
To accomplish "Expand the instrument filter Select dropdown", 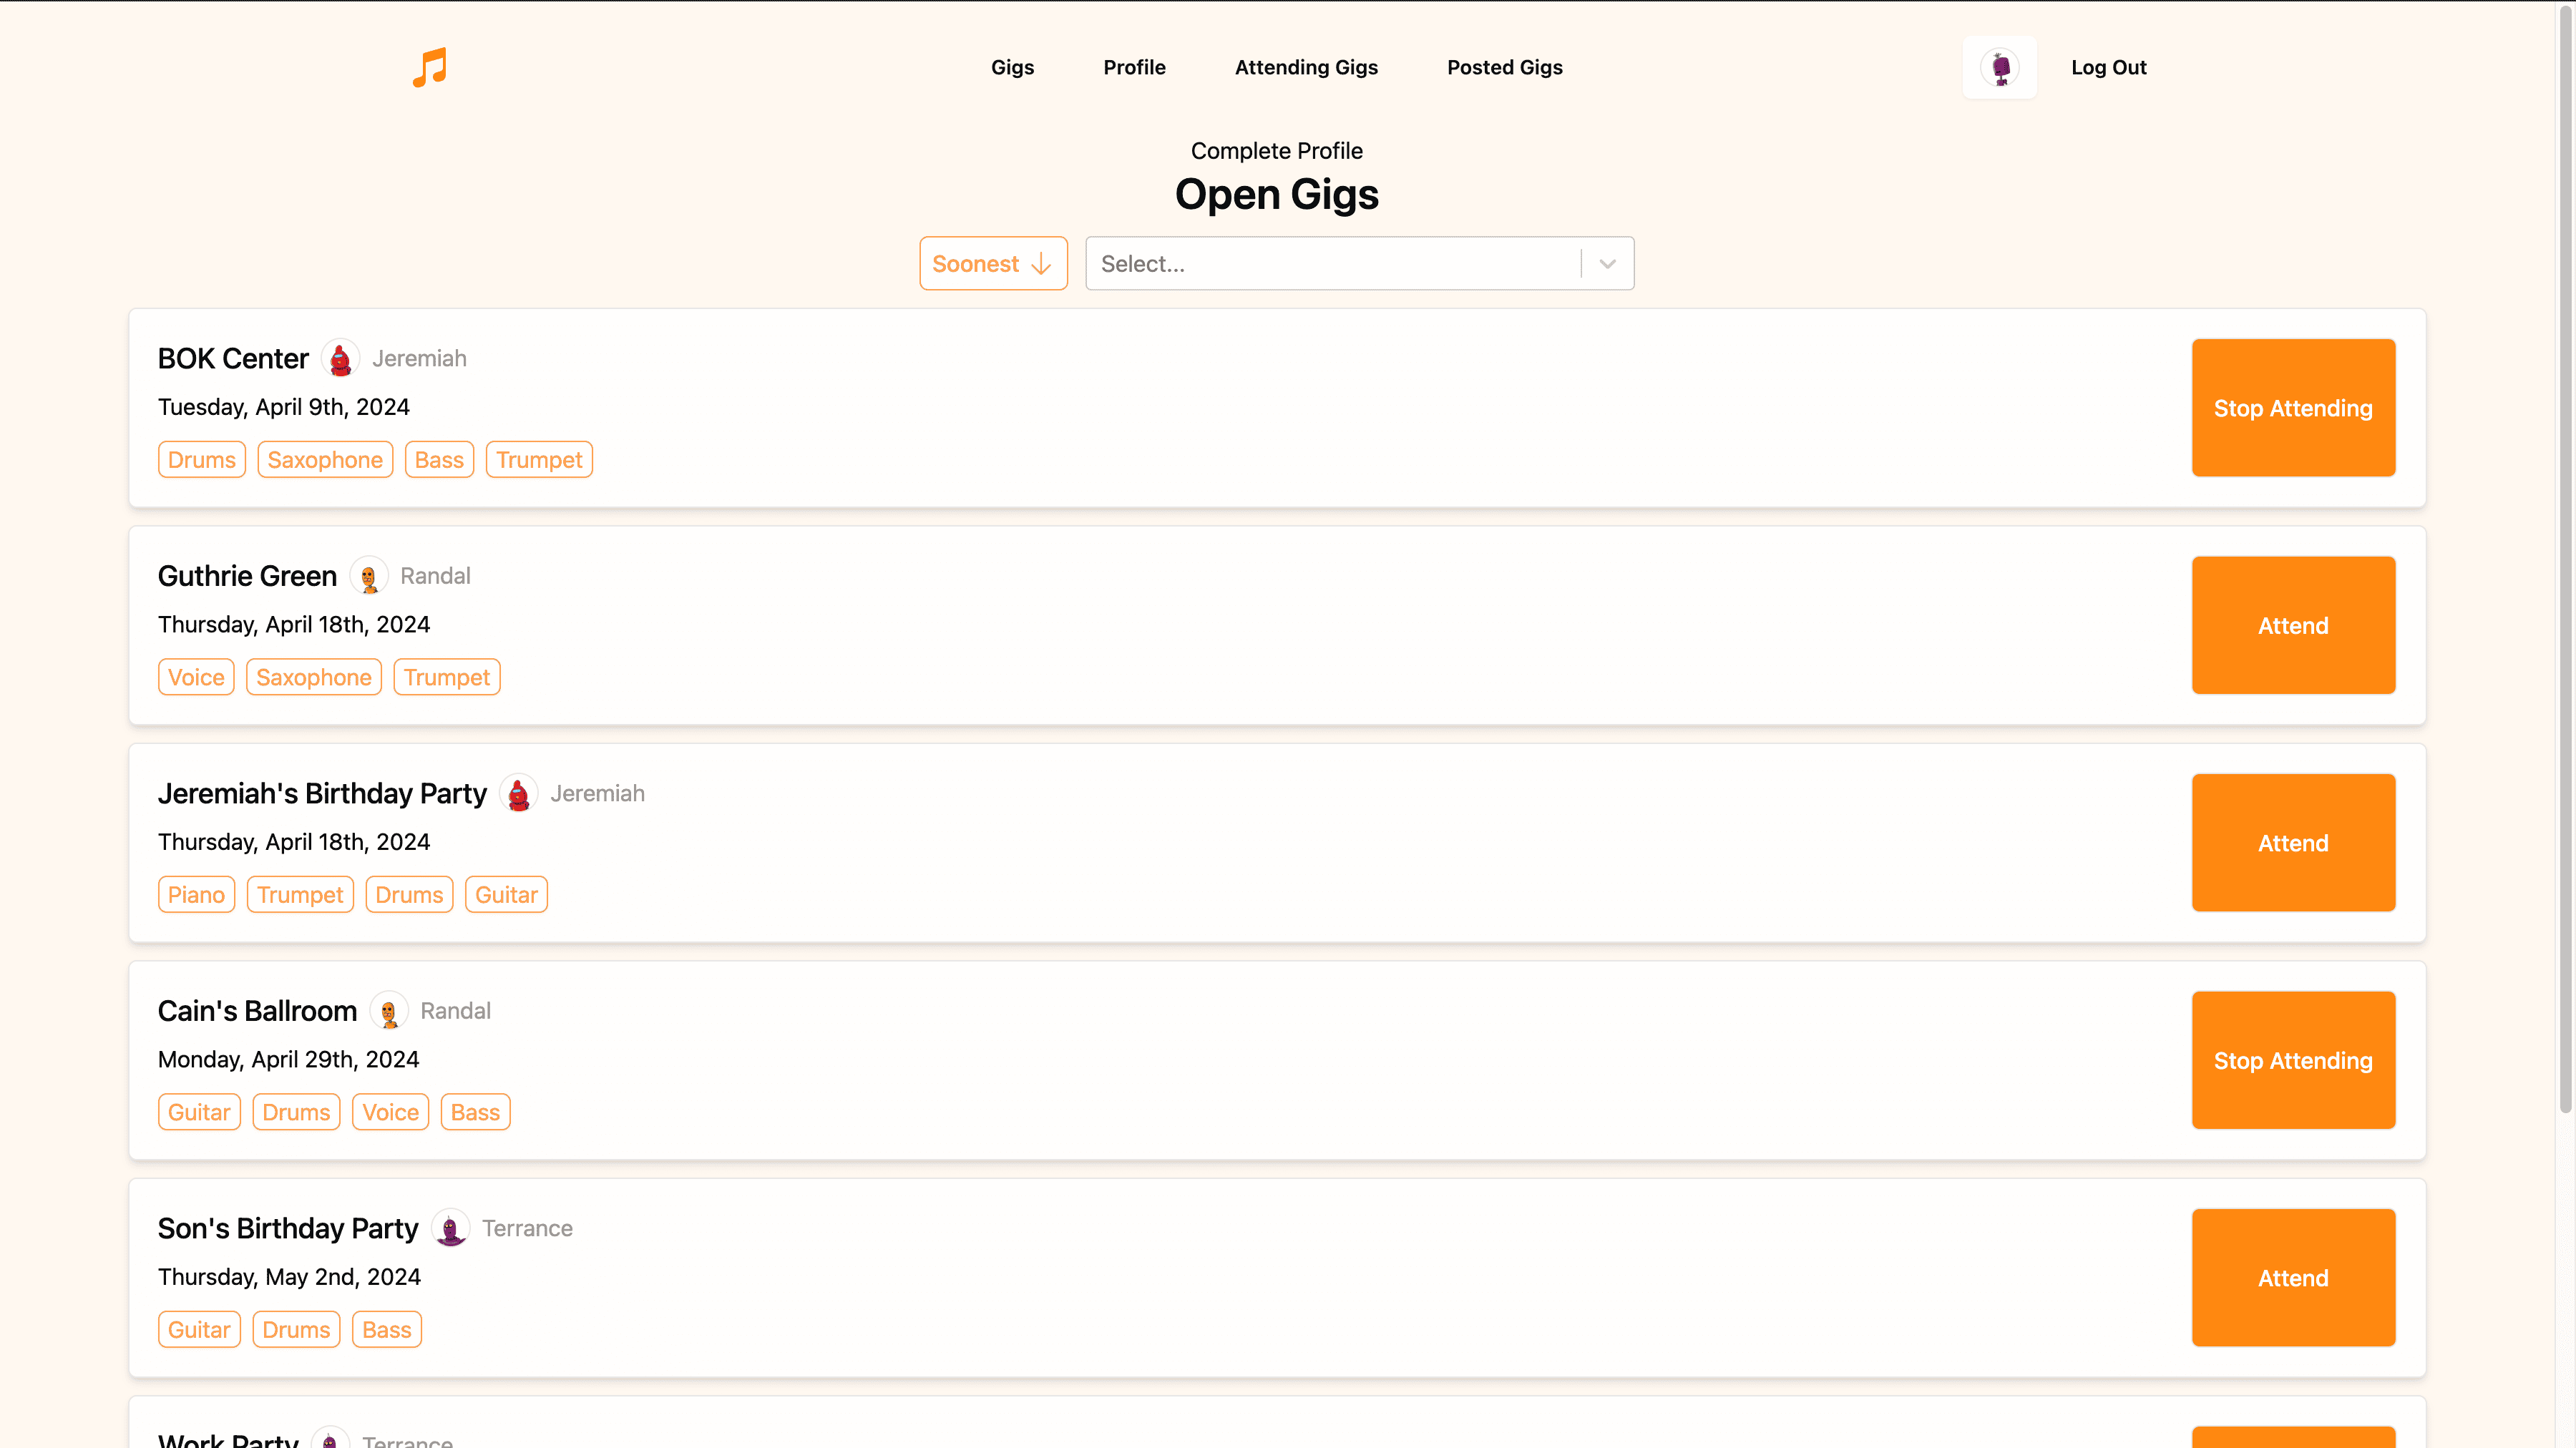I will [x=1605, y=262].
